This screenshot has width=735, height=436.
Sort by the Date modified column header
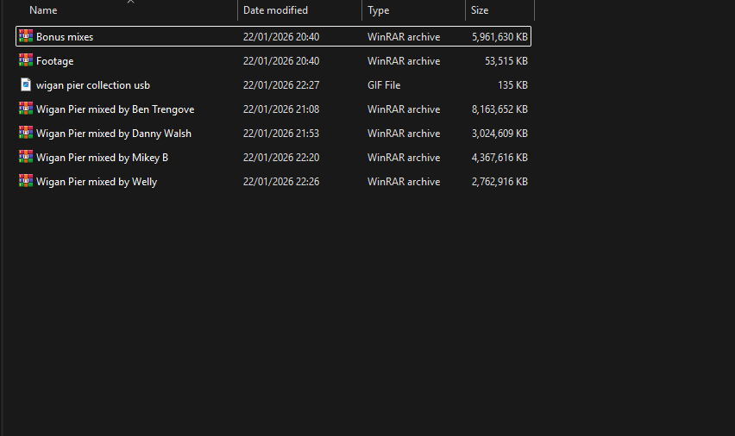[276, 10]
